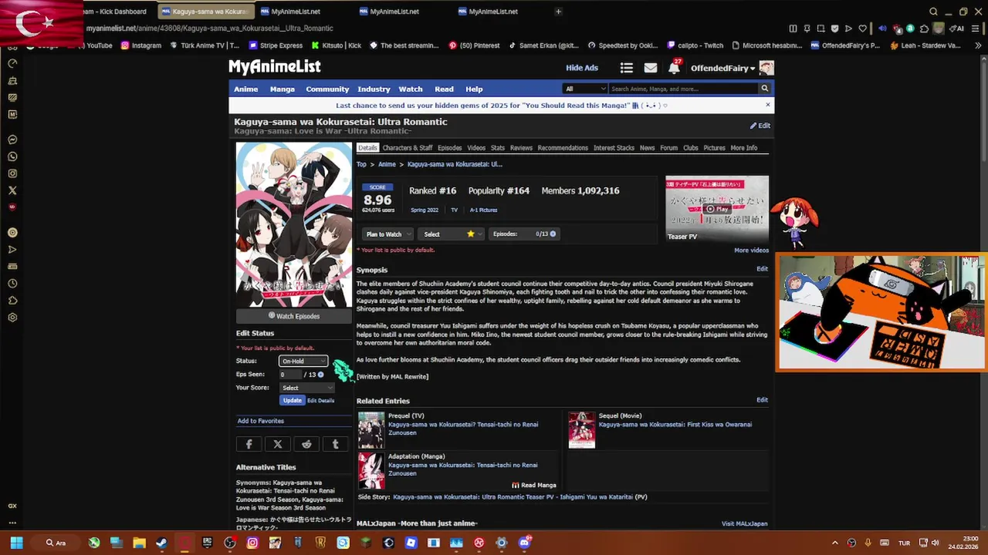The image size is (988, 555).
Task: Open Manga menu in navigation bar
Action: click(x=283, y=89)
